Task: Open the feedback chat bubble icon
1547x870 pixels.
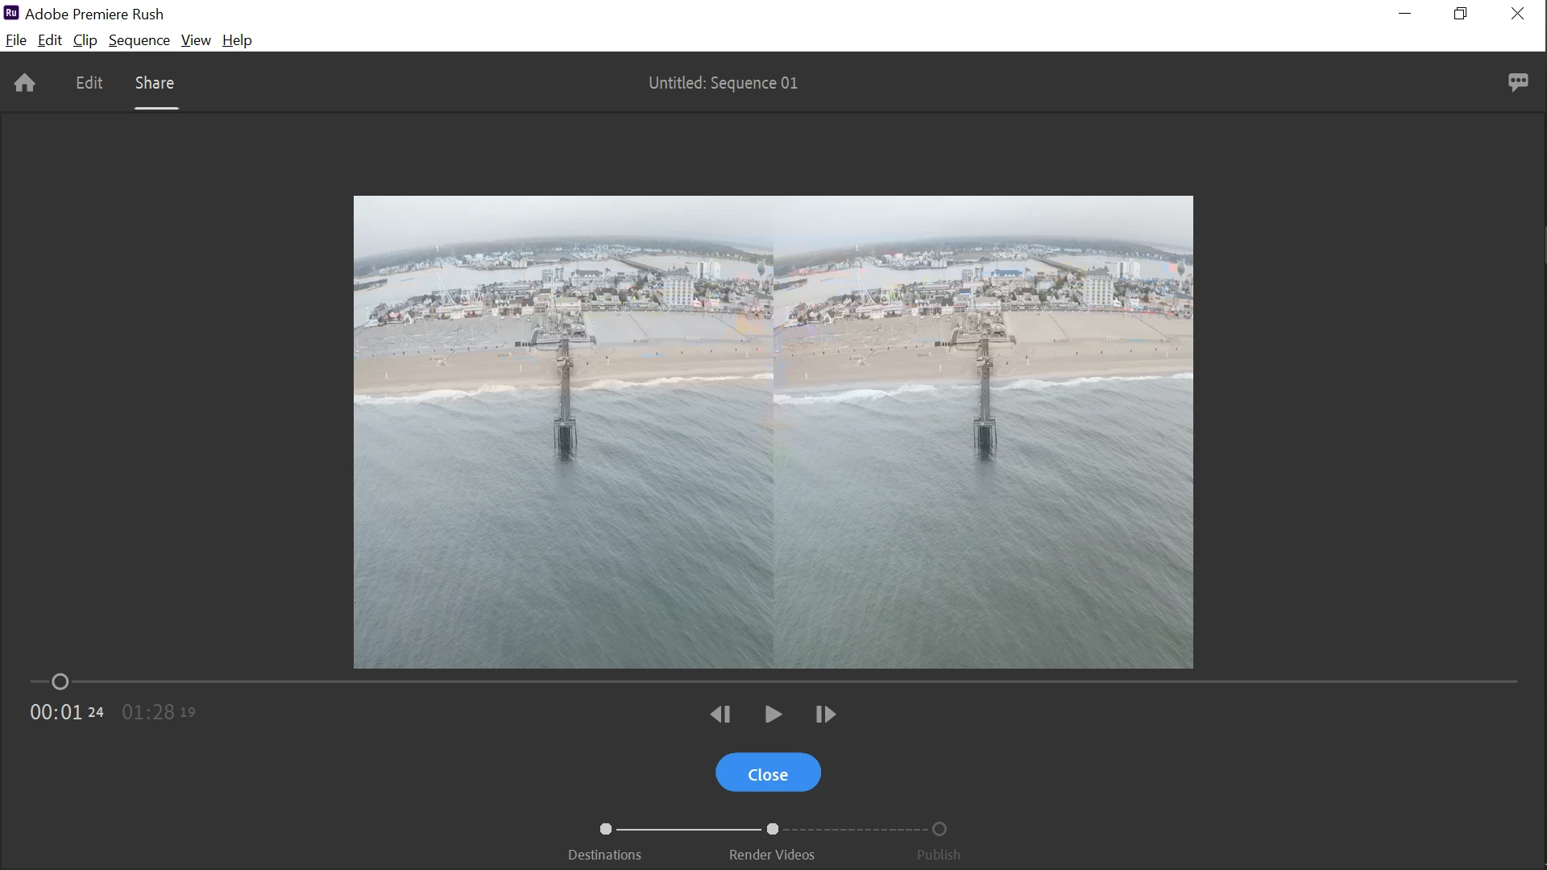Action: coord(1518,82)
